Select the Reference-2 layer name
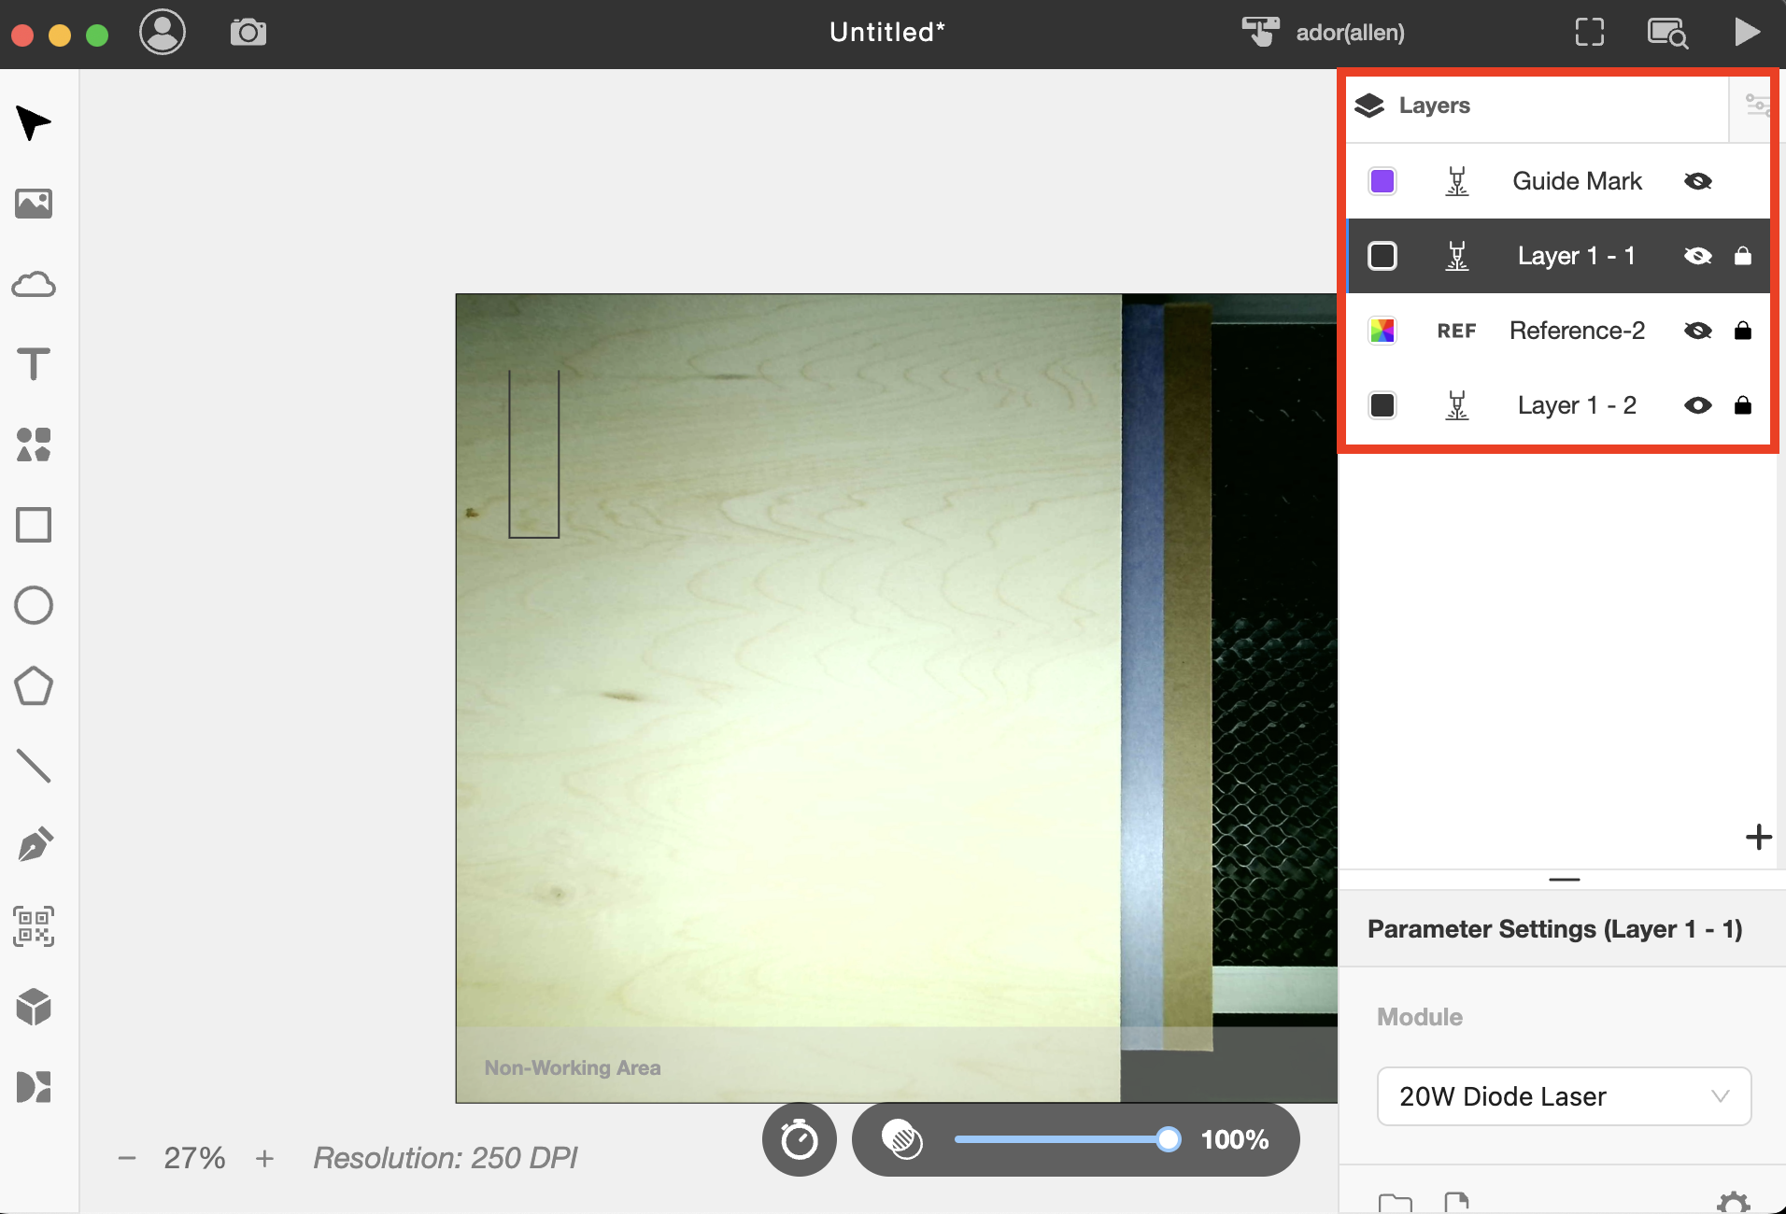 1577,331
